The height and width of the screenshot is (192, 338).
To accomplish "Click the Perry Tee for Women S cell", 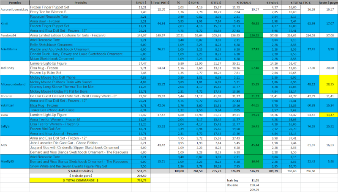I will 80,12.
